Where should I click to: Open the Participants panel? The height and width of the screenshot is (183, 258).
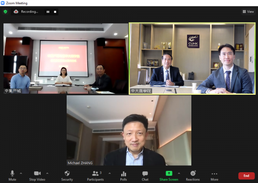coord(95,174)
